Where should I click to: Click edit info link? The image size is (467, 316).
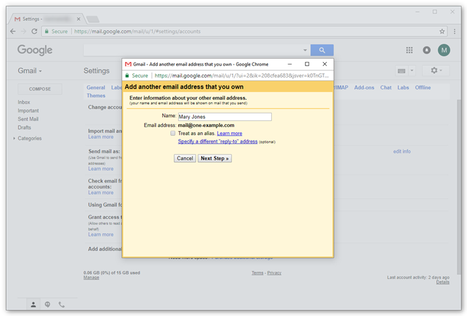coord(402,151)
